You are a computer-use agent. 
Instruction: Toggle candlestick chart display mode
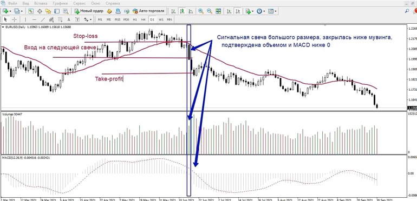point(182,11)
